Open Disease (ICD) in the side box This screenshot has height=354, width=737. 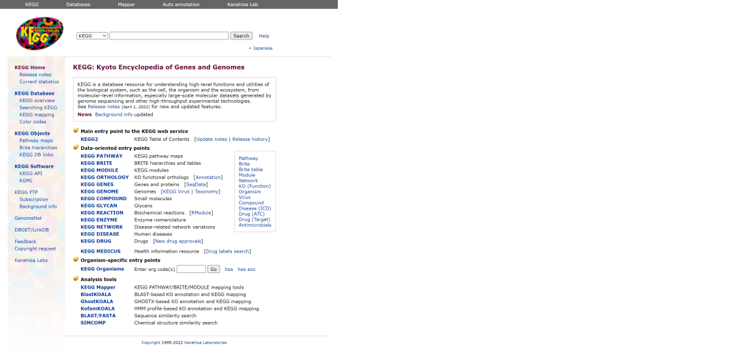coord(255,208)
